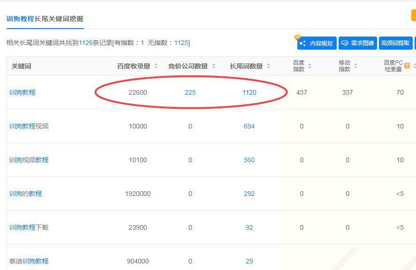
Task: Open the 内容规划 button
Action: 317,43
